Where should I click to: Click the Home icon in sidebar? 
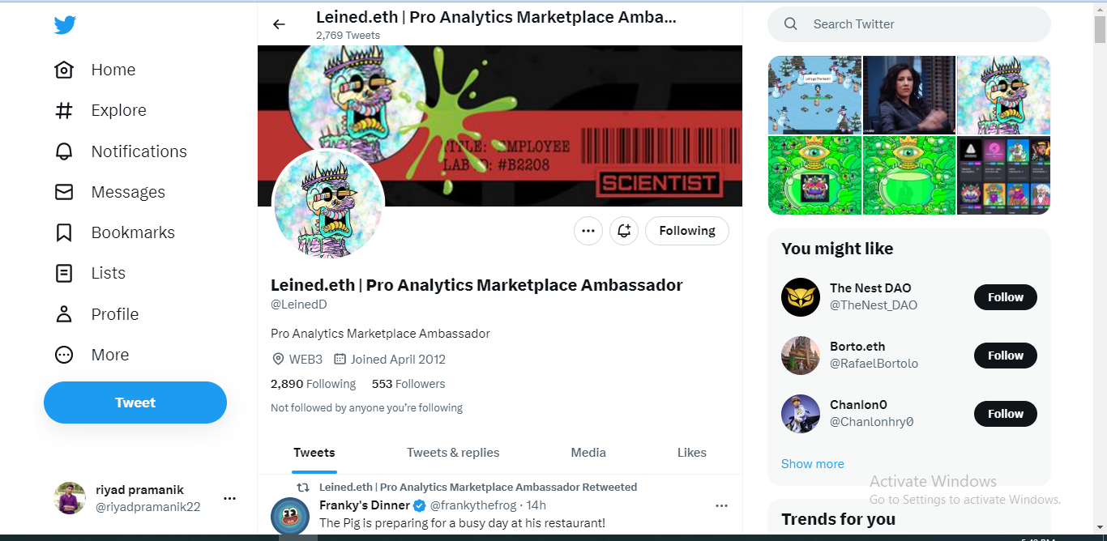(x=63, y=70)
